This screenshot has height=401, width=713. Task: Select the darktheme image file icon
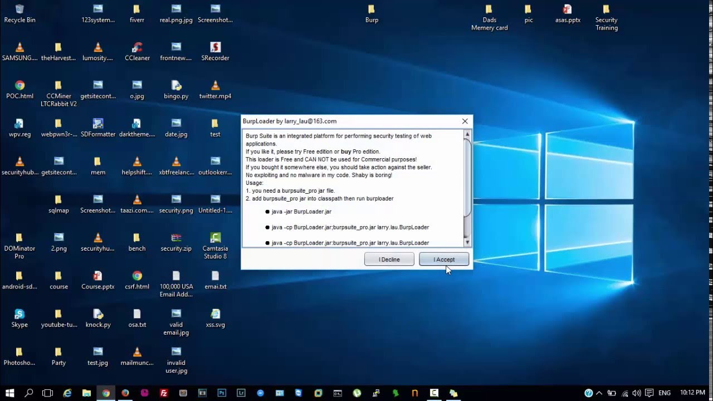(137, 128)
